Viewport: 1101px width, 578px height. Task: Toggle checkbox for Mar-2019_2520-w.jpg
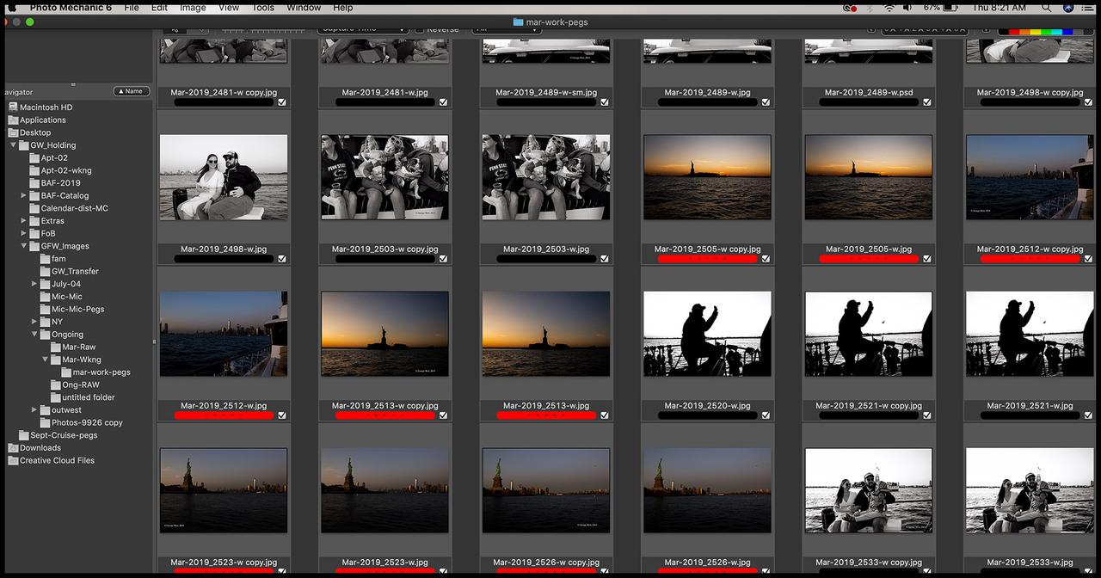[766, 415]
